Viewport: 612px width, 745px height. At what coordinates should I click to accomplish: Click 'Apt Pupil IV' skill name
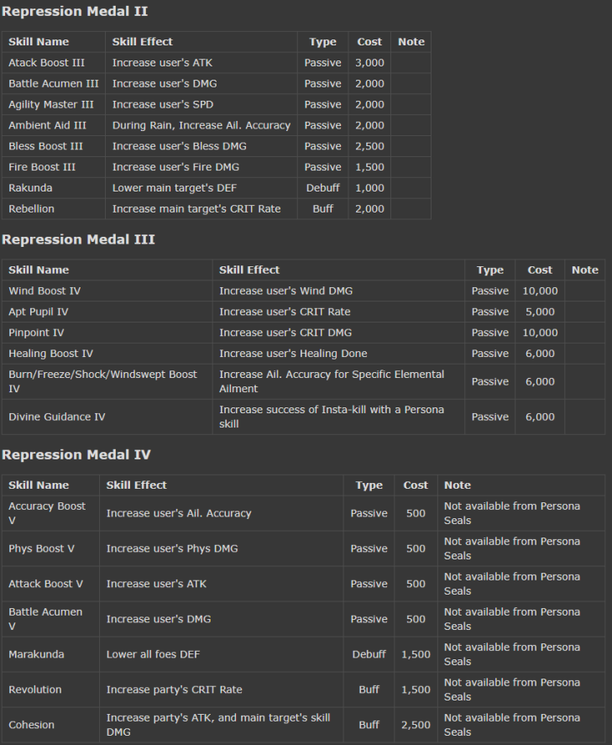click(x=39, y=312)
